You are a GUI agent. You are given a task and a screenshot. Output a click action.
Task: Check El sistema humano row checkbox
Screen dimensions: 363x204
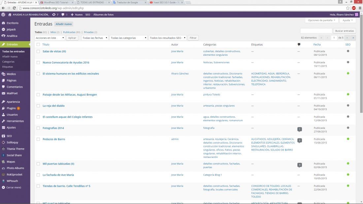pyautogui.click(x=38, y=73)
